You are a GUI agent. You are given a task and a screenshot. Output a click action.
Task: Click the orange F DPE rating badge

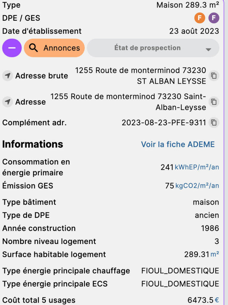click(x=200, y=18)
